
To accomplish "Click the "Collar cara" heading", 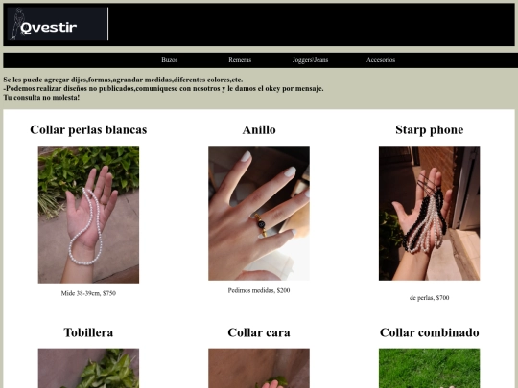I will click(x=259, y=332).
